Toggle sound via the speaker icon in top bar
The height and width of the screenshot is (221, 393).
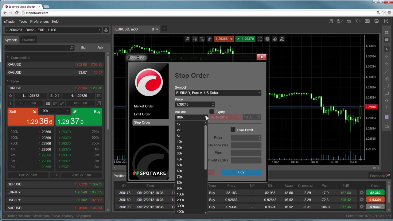[x=358, y=21]
